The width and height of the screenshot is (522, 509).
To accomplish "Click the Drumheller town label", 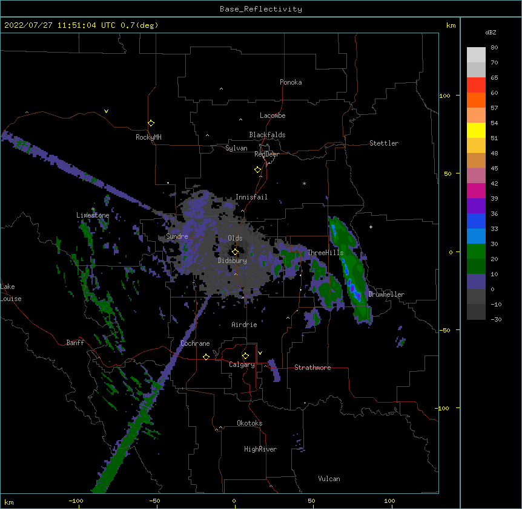I will click(386, 294).
